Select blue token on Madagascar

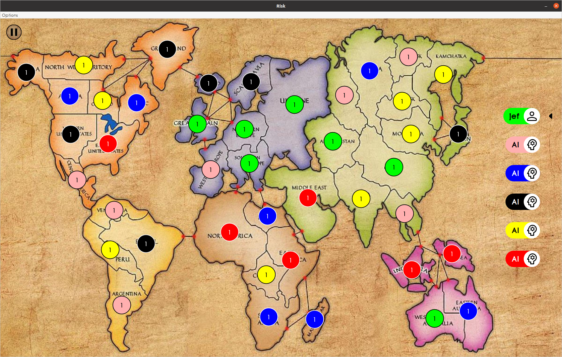coord(314,319)
